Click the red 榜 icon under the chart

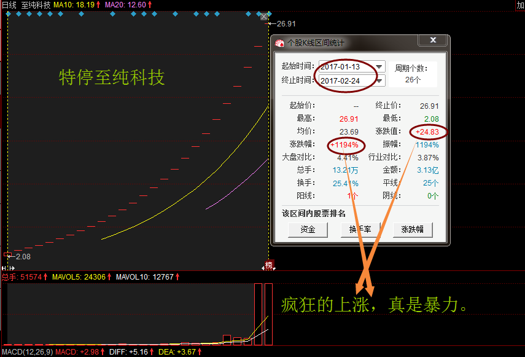(269, 265)
